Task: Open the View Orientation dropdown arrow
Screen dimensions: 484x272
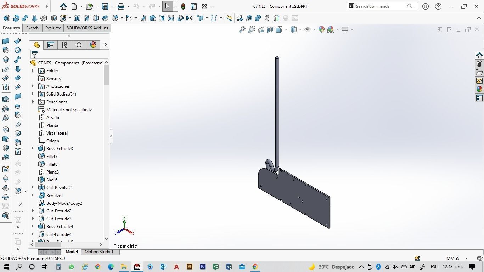Action: 286,29
